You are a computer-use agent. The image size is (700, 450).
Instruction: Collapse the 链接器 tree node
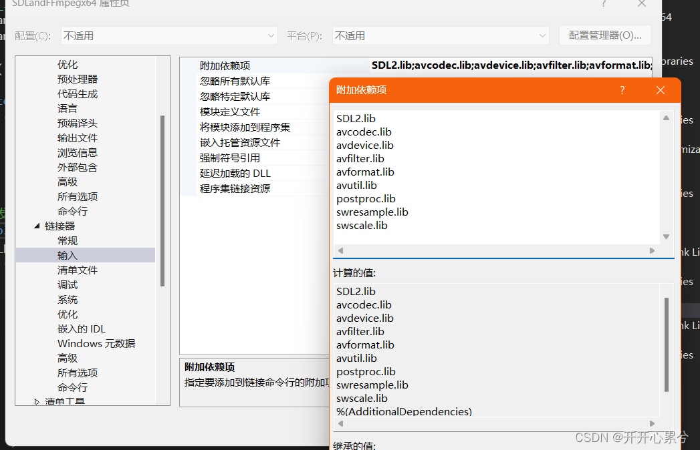point(37,226)
